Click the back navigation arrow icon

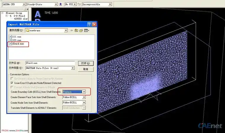[72, 30]
